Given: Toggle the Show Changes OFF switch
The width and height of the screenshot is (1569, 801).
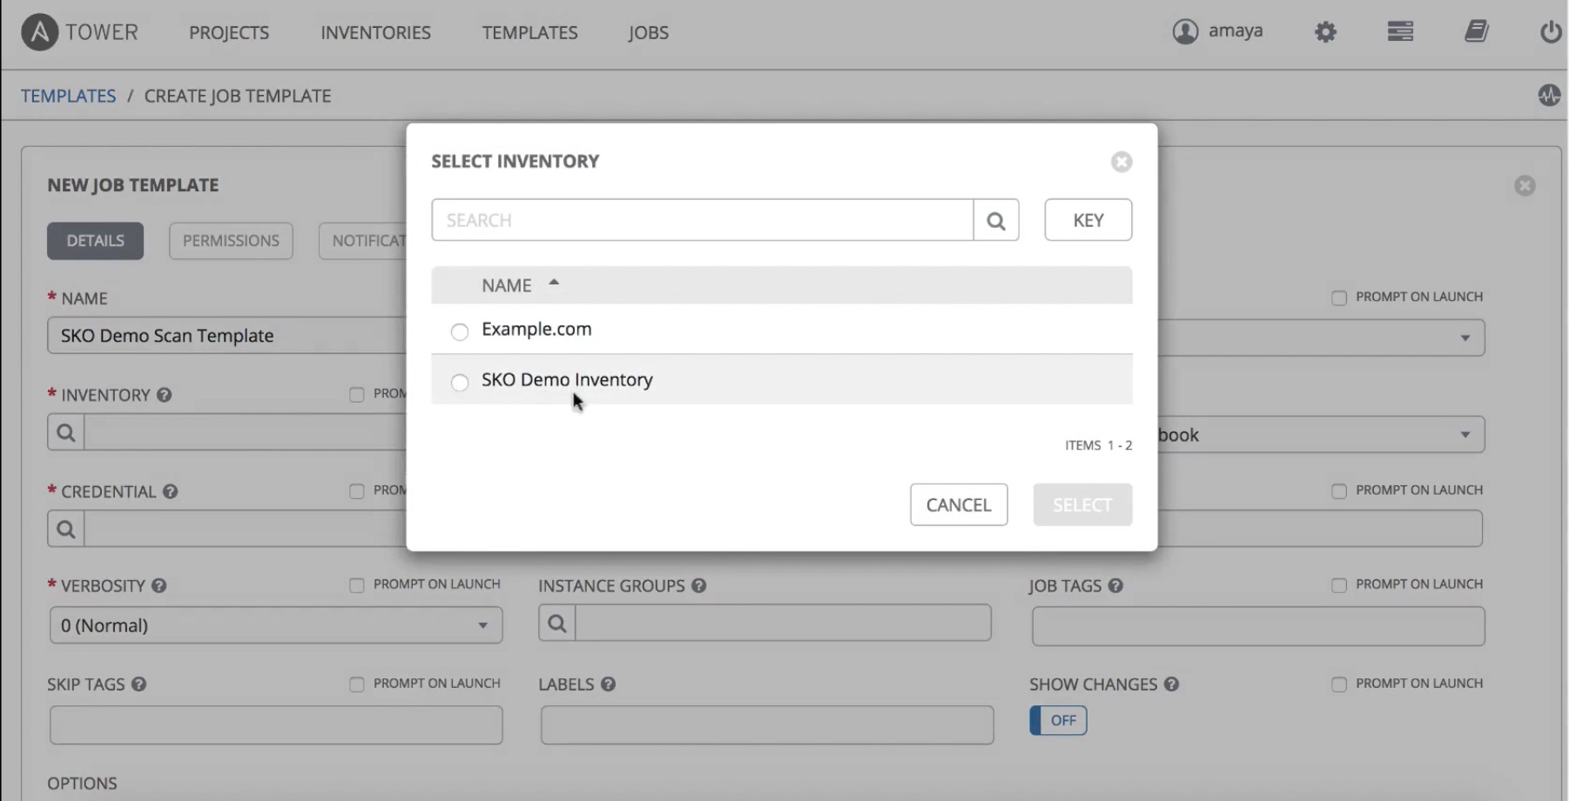Looking at the screenshot, I should point(1058,720).
